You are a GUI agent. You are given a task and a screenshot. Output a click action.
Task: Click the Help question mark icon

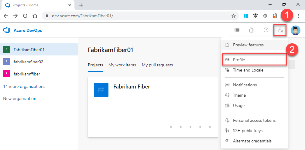(266, 30)
